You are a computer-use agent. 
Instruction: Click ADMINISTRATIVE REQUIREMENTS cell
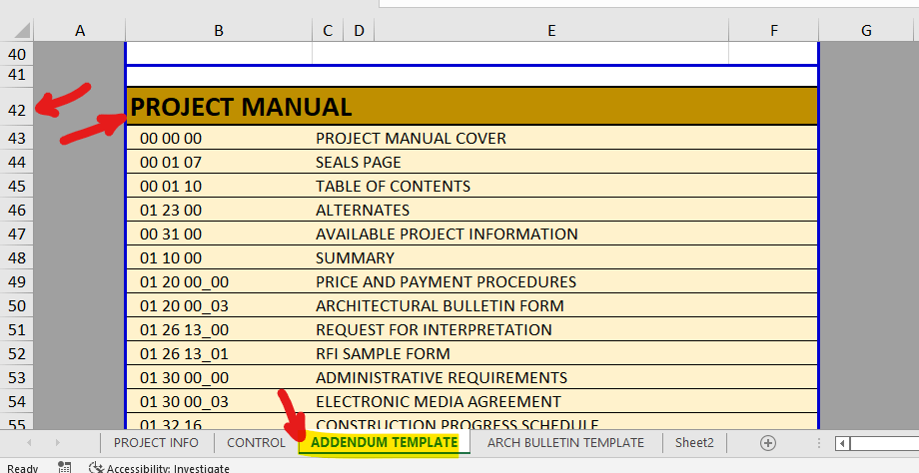coord(566,378)
